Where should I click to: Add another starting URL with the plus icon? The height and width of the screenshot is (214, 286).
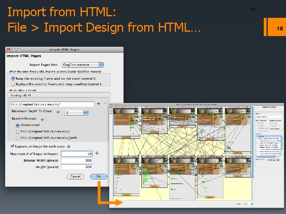pos(99,104)
